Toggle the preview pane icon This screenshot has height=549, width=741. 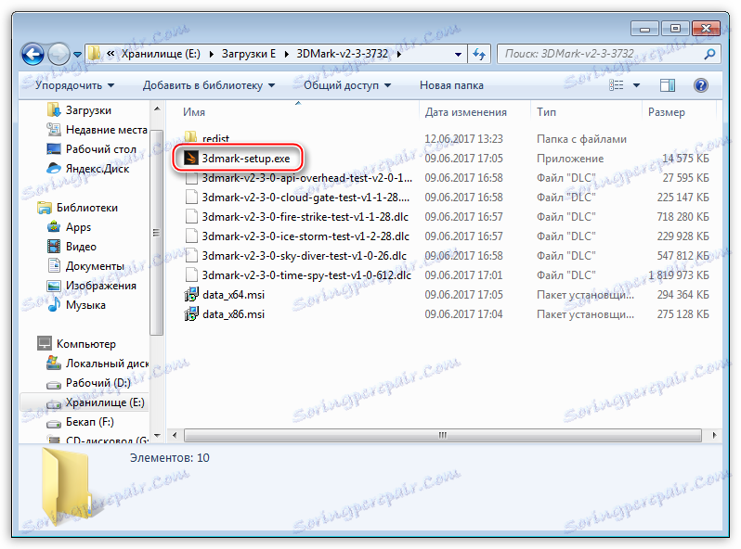pyautogui.click(x=668, y=85)
